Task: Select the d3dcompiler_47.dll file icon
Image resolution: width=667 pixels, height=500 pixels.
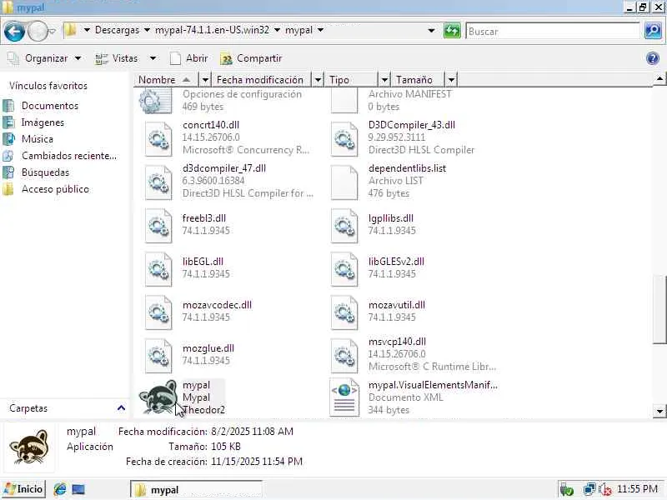Action: click(x=158, y=182)
